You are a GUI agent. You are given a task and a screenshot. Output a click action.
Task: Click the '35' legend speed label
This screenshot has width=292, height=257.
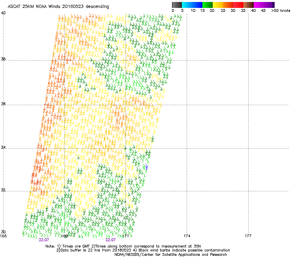[x=243, y=11]
